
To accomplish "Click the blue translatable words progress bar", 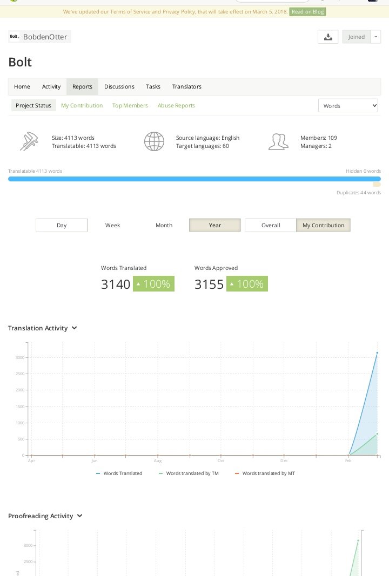I will [x=194, y=179].
